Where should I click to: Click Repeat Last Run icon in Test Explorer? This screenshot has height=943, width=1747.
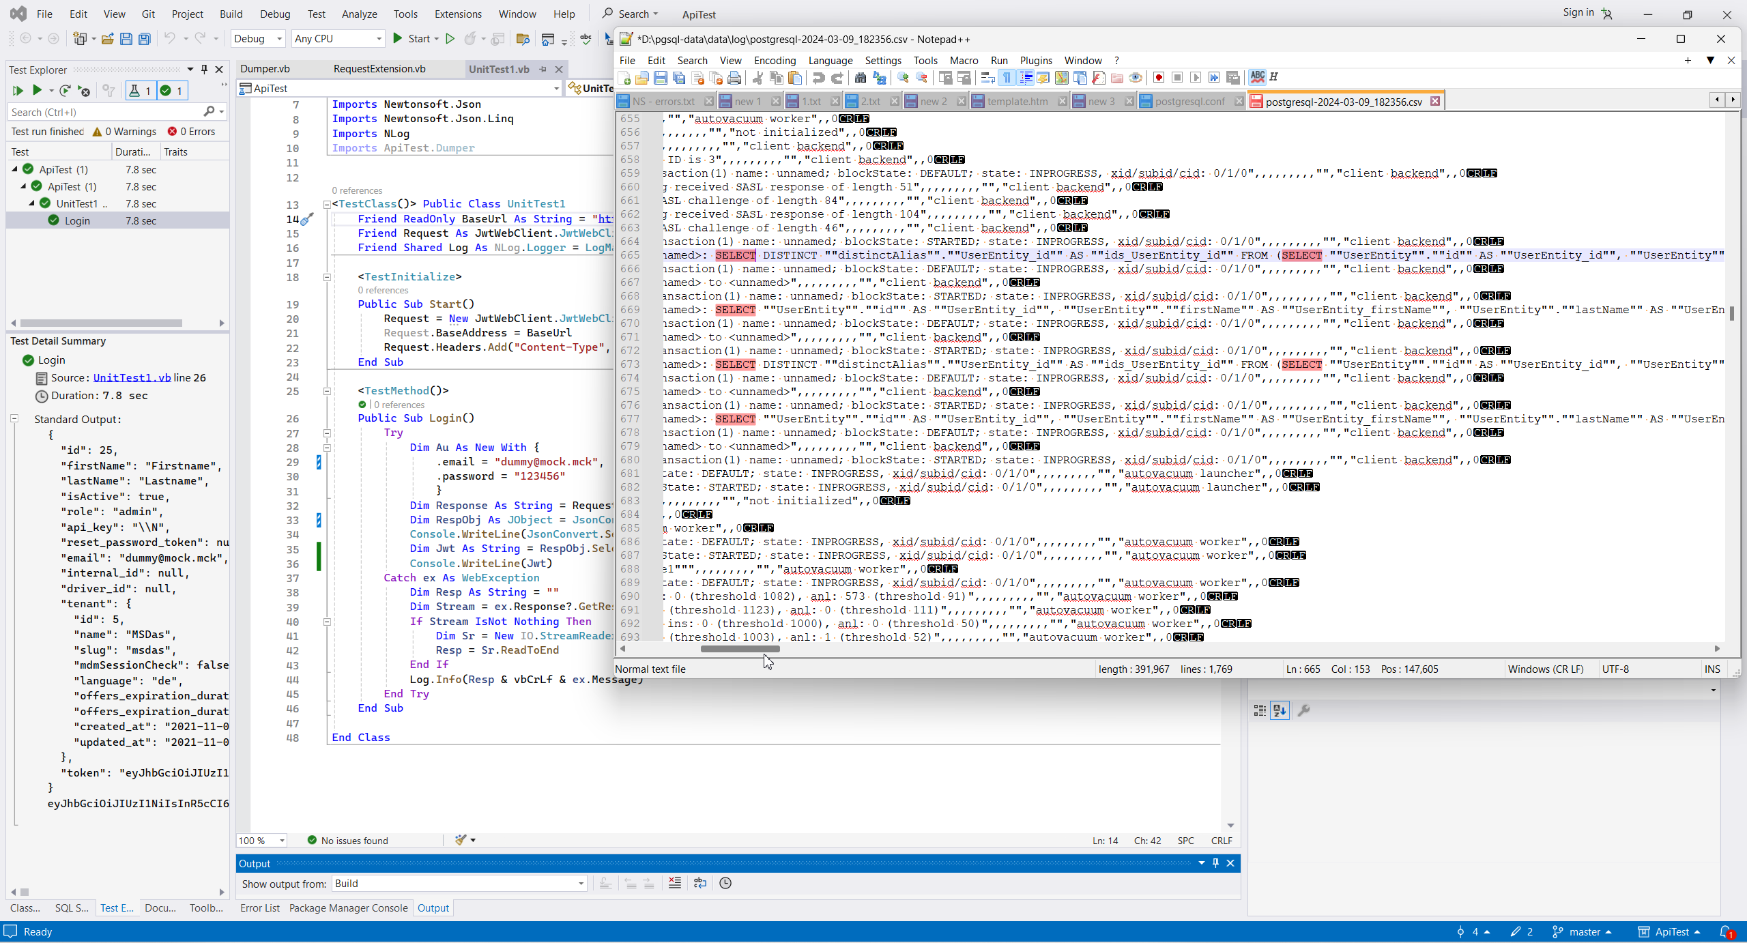[65, 90]
